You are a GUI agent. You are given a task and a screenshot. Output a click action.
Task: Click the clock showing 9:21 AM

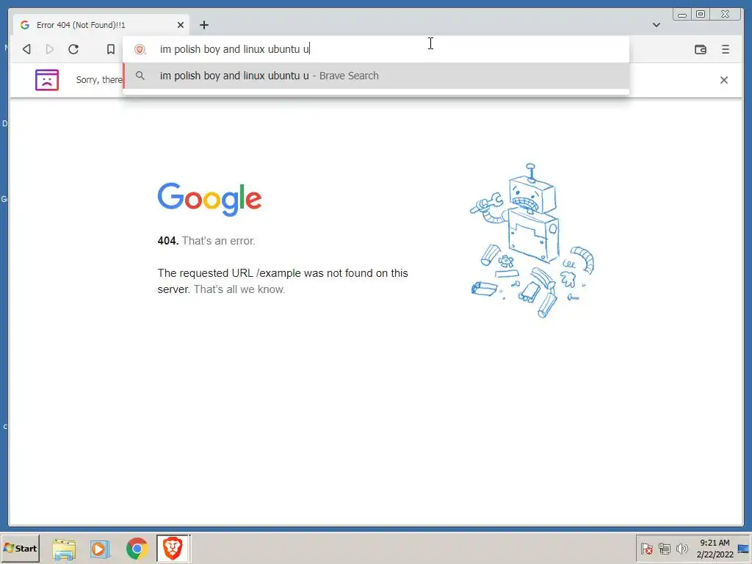tap(715, 548)
